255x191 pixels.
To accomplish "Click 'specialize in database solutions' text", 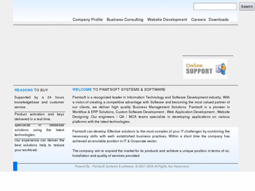I will click(39, 130).
